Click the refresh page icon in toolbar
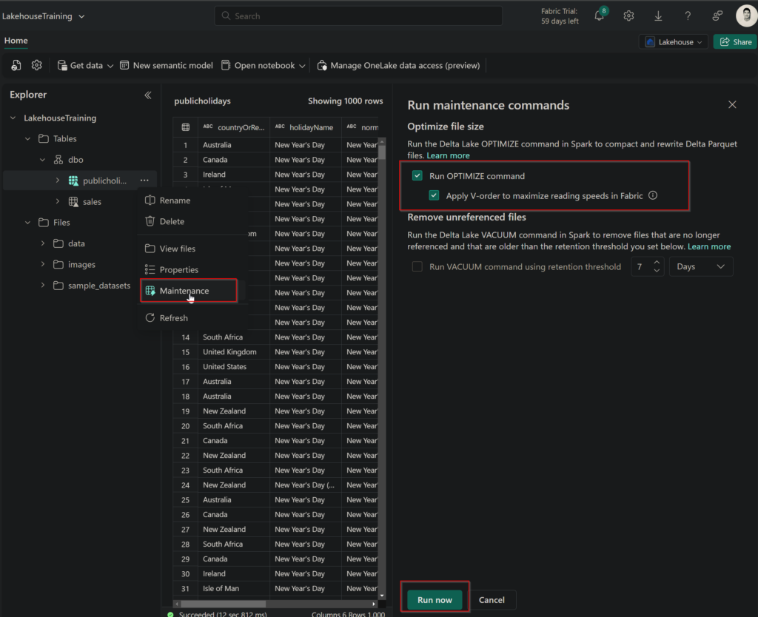The height and width of the screenshot is (617, 758). coord(16,65)
